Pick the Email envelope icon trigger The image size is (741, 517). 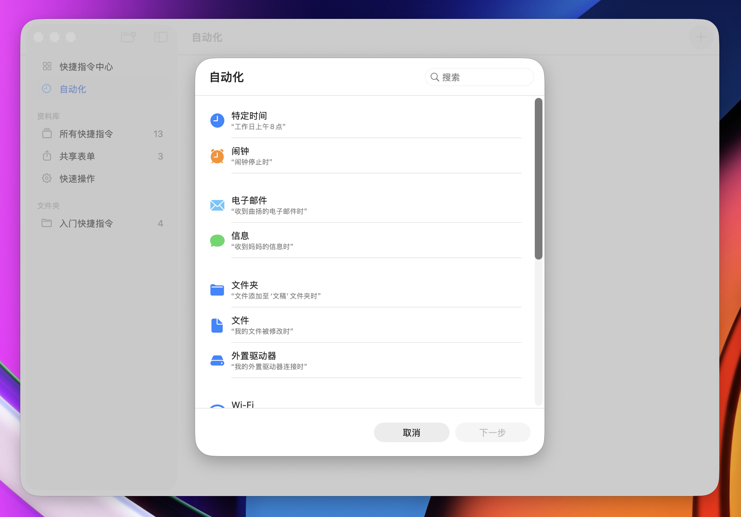click(217, 205)
